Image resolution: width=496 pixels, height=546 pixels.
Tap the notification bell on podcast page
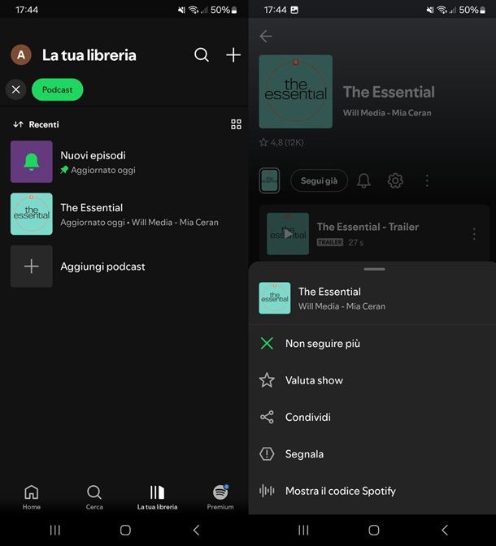click(363, 180)
